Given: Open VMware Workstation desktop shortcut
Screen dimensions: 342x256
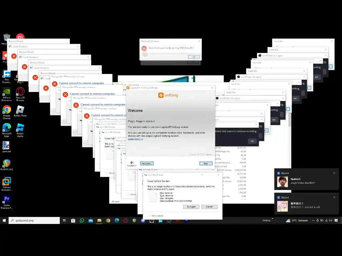Looking at the screenshot, I should [7, 184].
